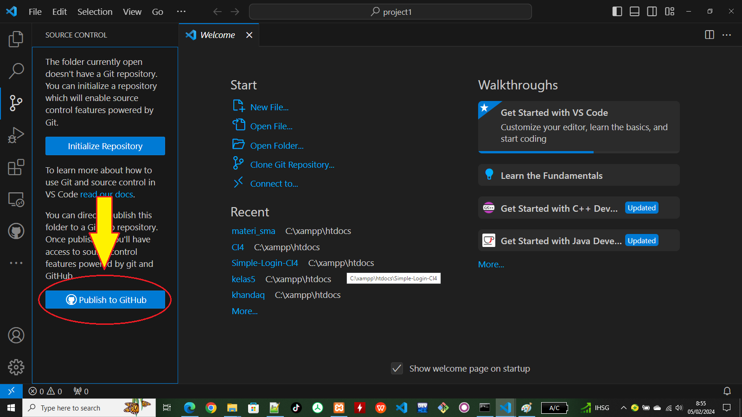The height and width of the screenshot is (417, 742).
Task: Open Customize Layout icon
Action: click(x=669, y=12)
